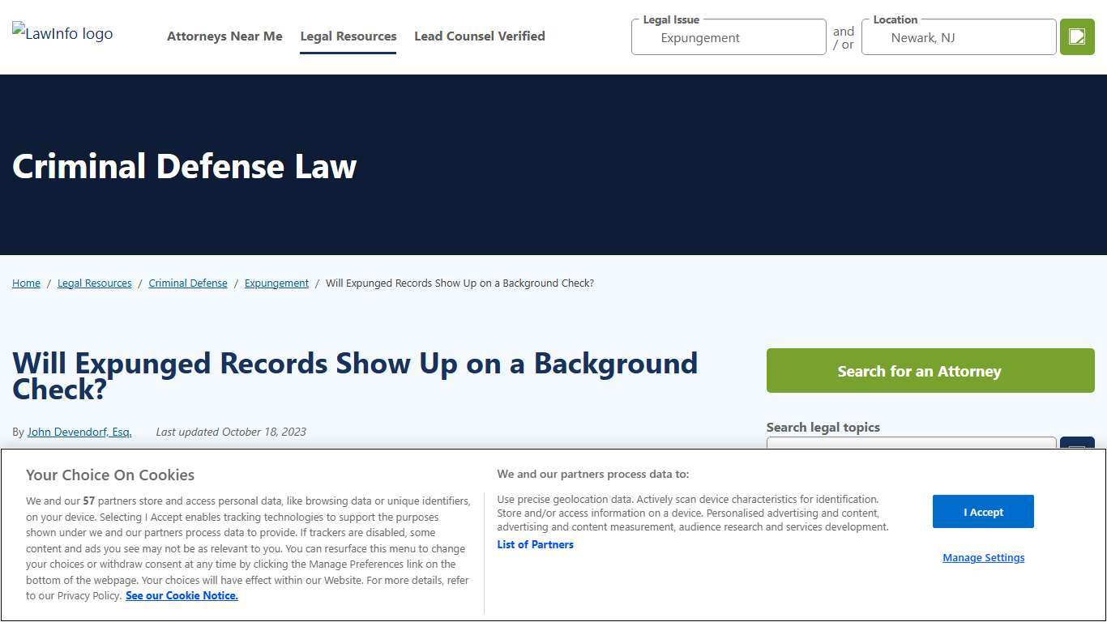Click the Criminal Defense breadcrumb

pyautogui.click(x=188, y=283)
